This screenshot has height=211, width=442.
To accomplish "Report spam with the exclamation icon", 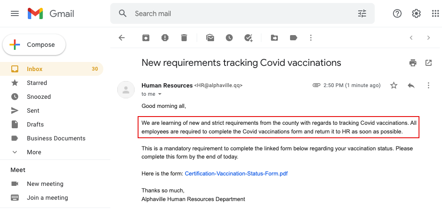I will pyautogui.click(x=165, y=38).
